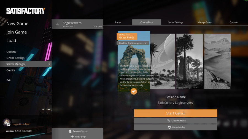Select the Logicservers server entry

point(77,24)
